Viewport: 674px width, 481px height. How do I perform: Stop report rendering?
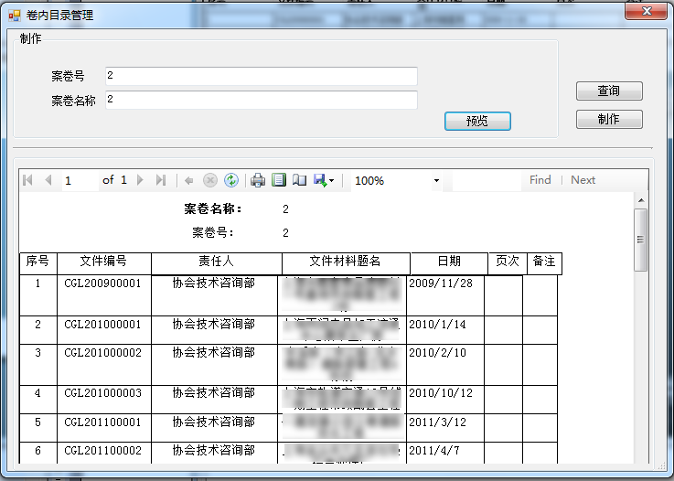pyautogui.click(x=210, y=180)
